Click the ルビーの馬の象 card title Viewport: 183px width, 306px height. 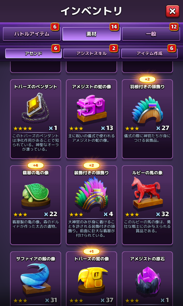coord(147,173)
